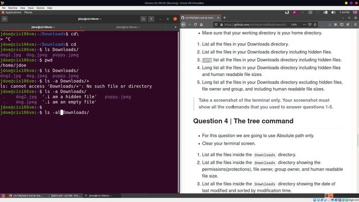The height and width of the screenshot is (202, 359).
Task: Click the show desktop taskbar icon
Action: coord(3,196)
